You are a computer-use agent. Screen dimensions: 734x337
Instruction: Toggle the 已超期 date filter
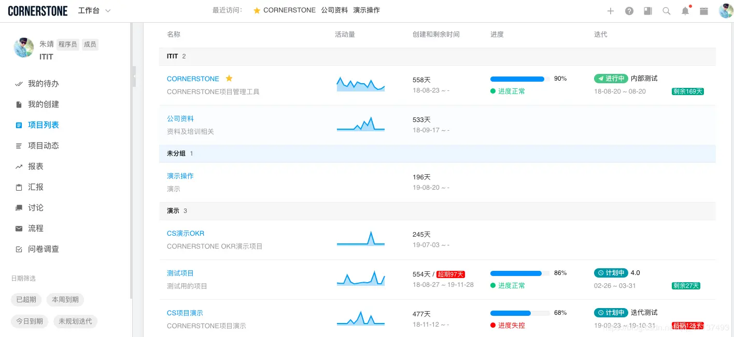[x=26, y=299]
